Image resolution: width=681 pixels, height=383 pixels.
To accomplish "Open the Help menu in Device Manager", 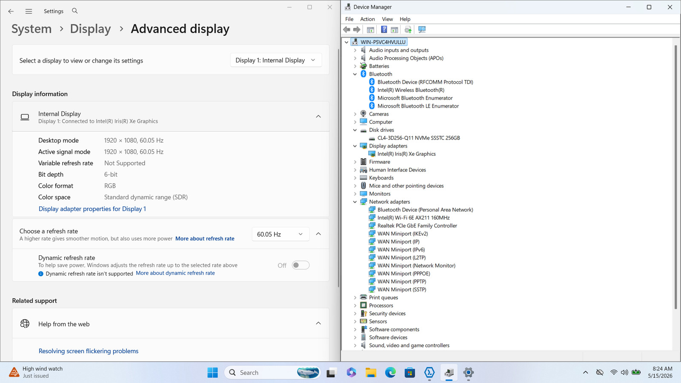I will [x=405, y=19].
